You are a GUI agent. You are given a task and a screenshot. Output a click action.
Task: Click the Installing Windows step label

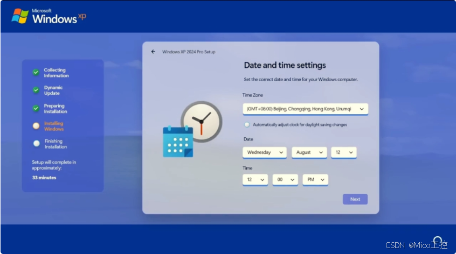[54, 126]
